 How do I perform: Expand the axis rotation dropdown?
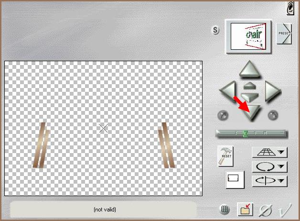point(269,181)
